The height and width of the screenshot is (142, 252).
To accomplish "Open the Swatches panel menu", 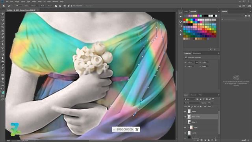I will [219, 11].
